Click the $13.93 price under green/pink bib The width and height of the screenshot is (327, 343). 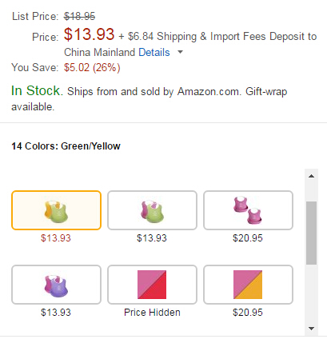152,237
